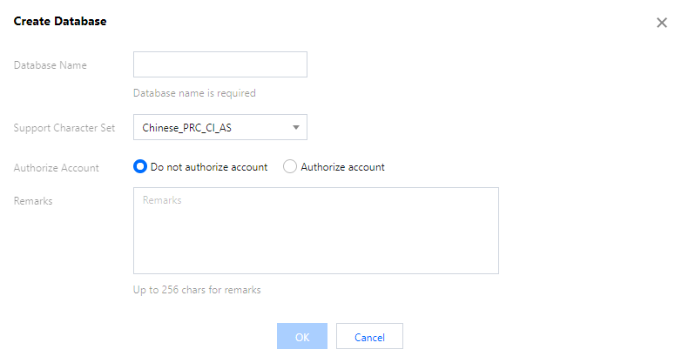This screenshot has width=682, height=363.
Task: Click the 'Remarks' label on the left
Action: [33, 201]
